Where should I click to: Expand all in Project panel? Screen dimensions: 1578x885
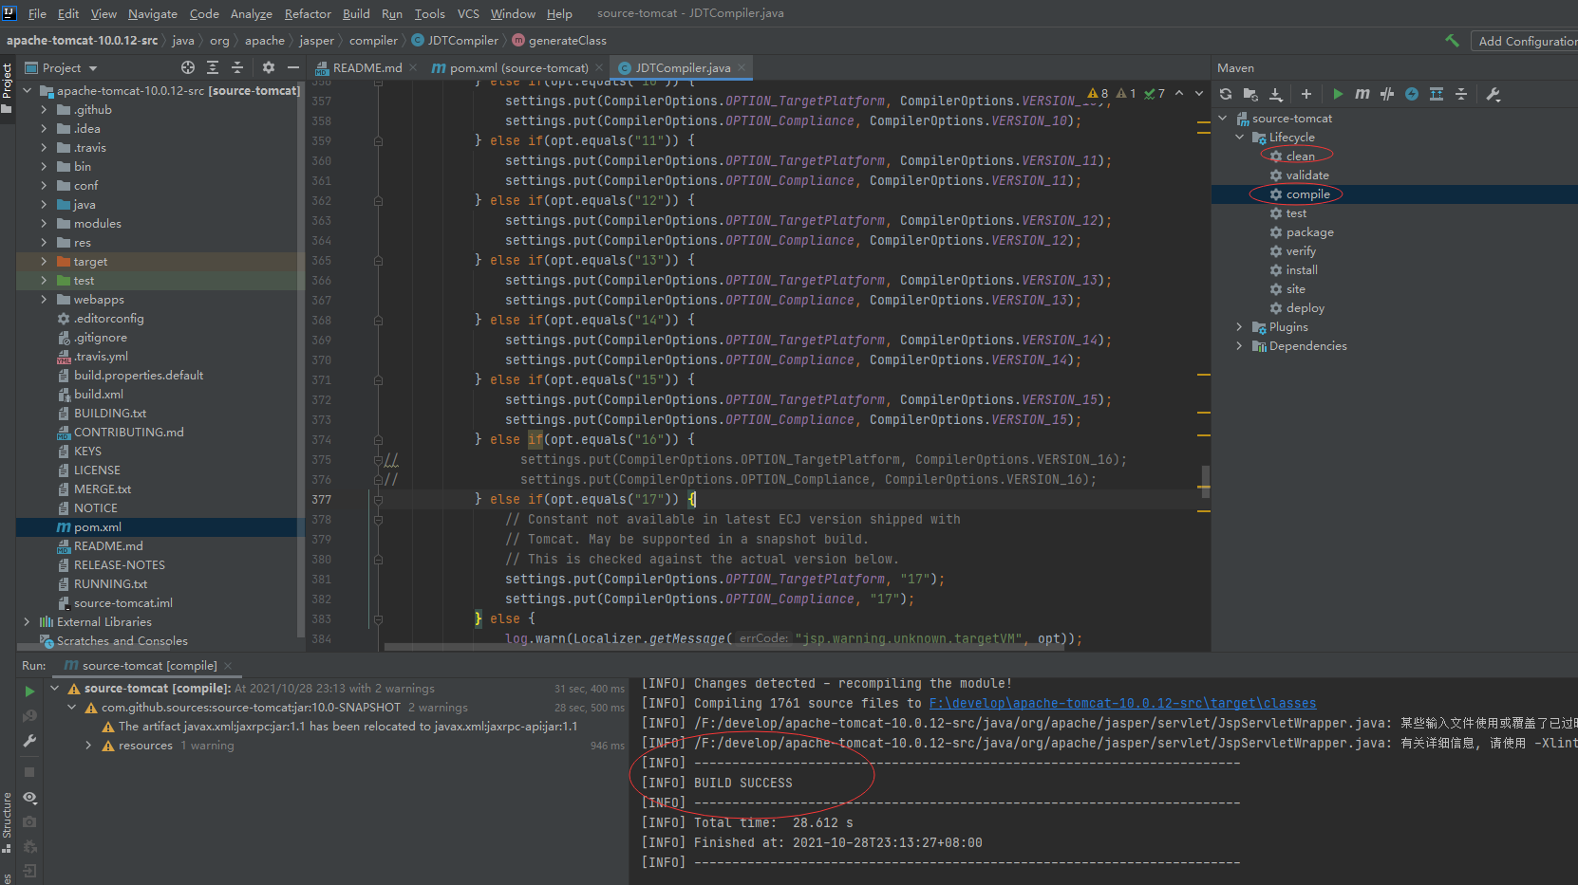click(x=213, y=67)
